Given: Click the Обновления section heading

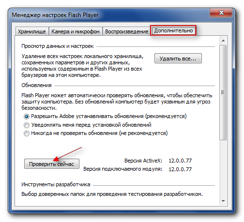Looking at the screenshot, I should point(36,85).
